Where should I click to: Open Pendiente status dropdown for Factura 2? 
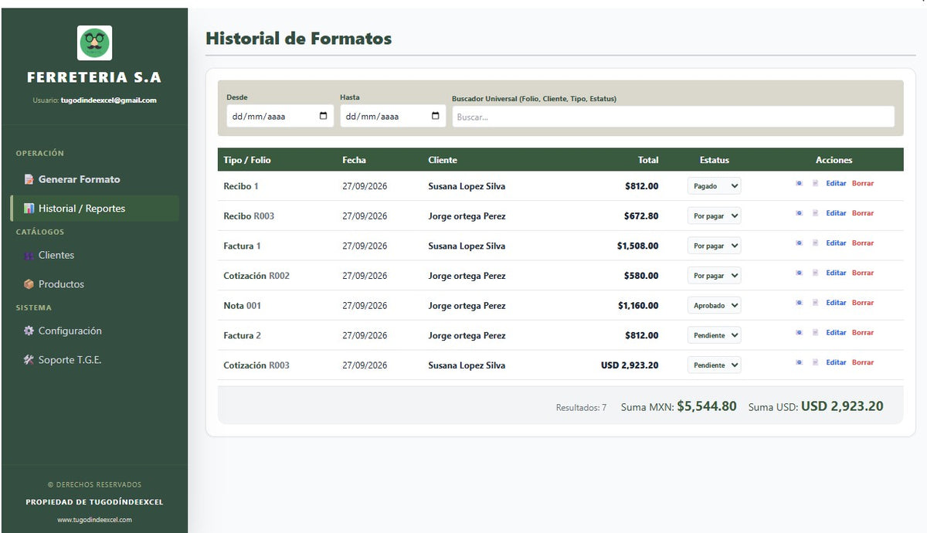click(714, 335)
